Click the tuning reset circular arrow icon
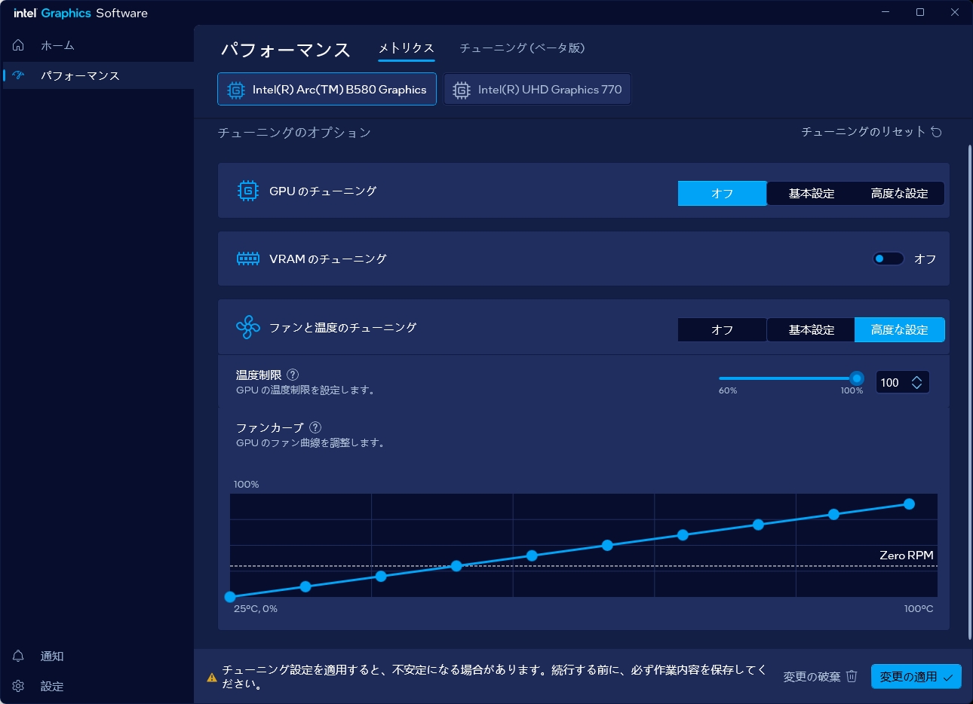 [936, 132]
